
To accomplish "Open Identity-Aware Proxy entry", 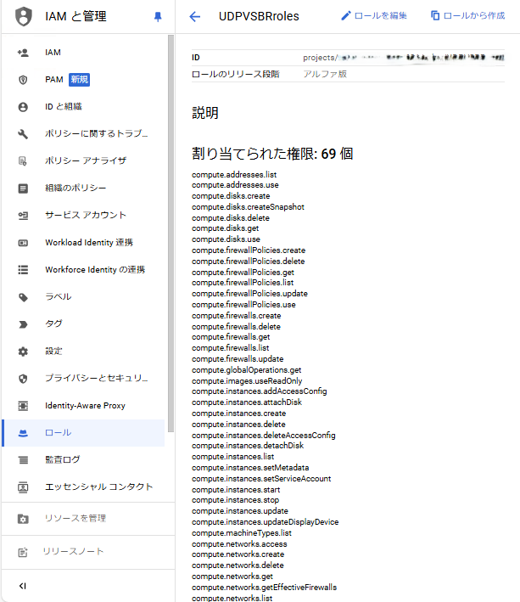I will tap(85, 405).
